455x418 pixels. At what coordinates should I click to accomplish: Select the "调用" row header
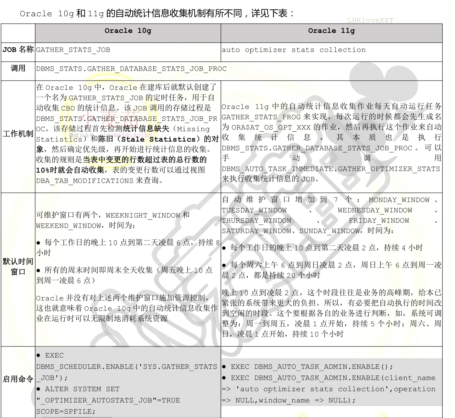point(18,69)
